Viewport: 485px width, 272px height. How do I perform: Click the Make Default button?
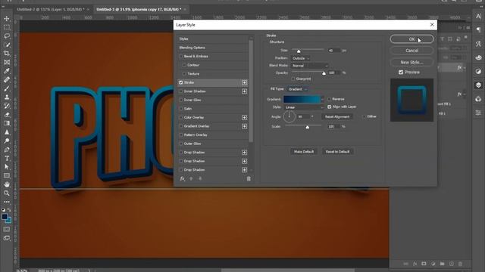point(304,152)
